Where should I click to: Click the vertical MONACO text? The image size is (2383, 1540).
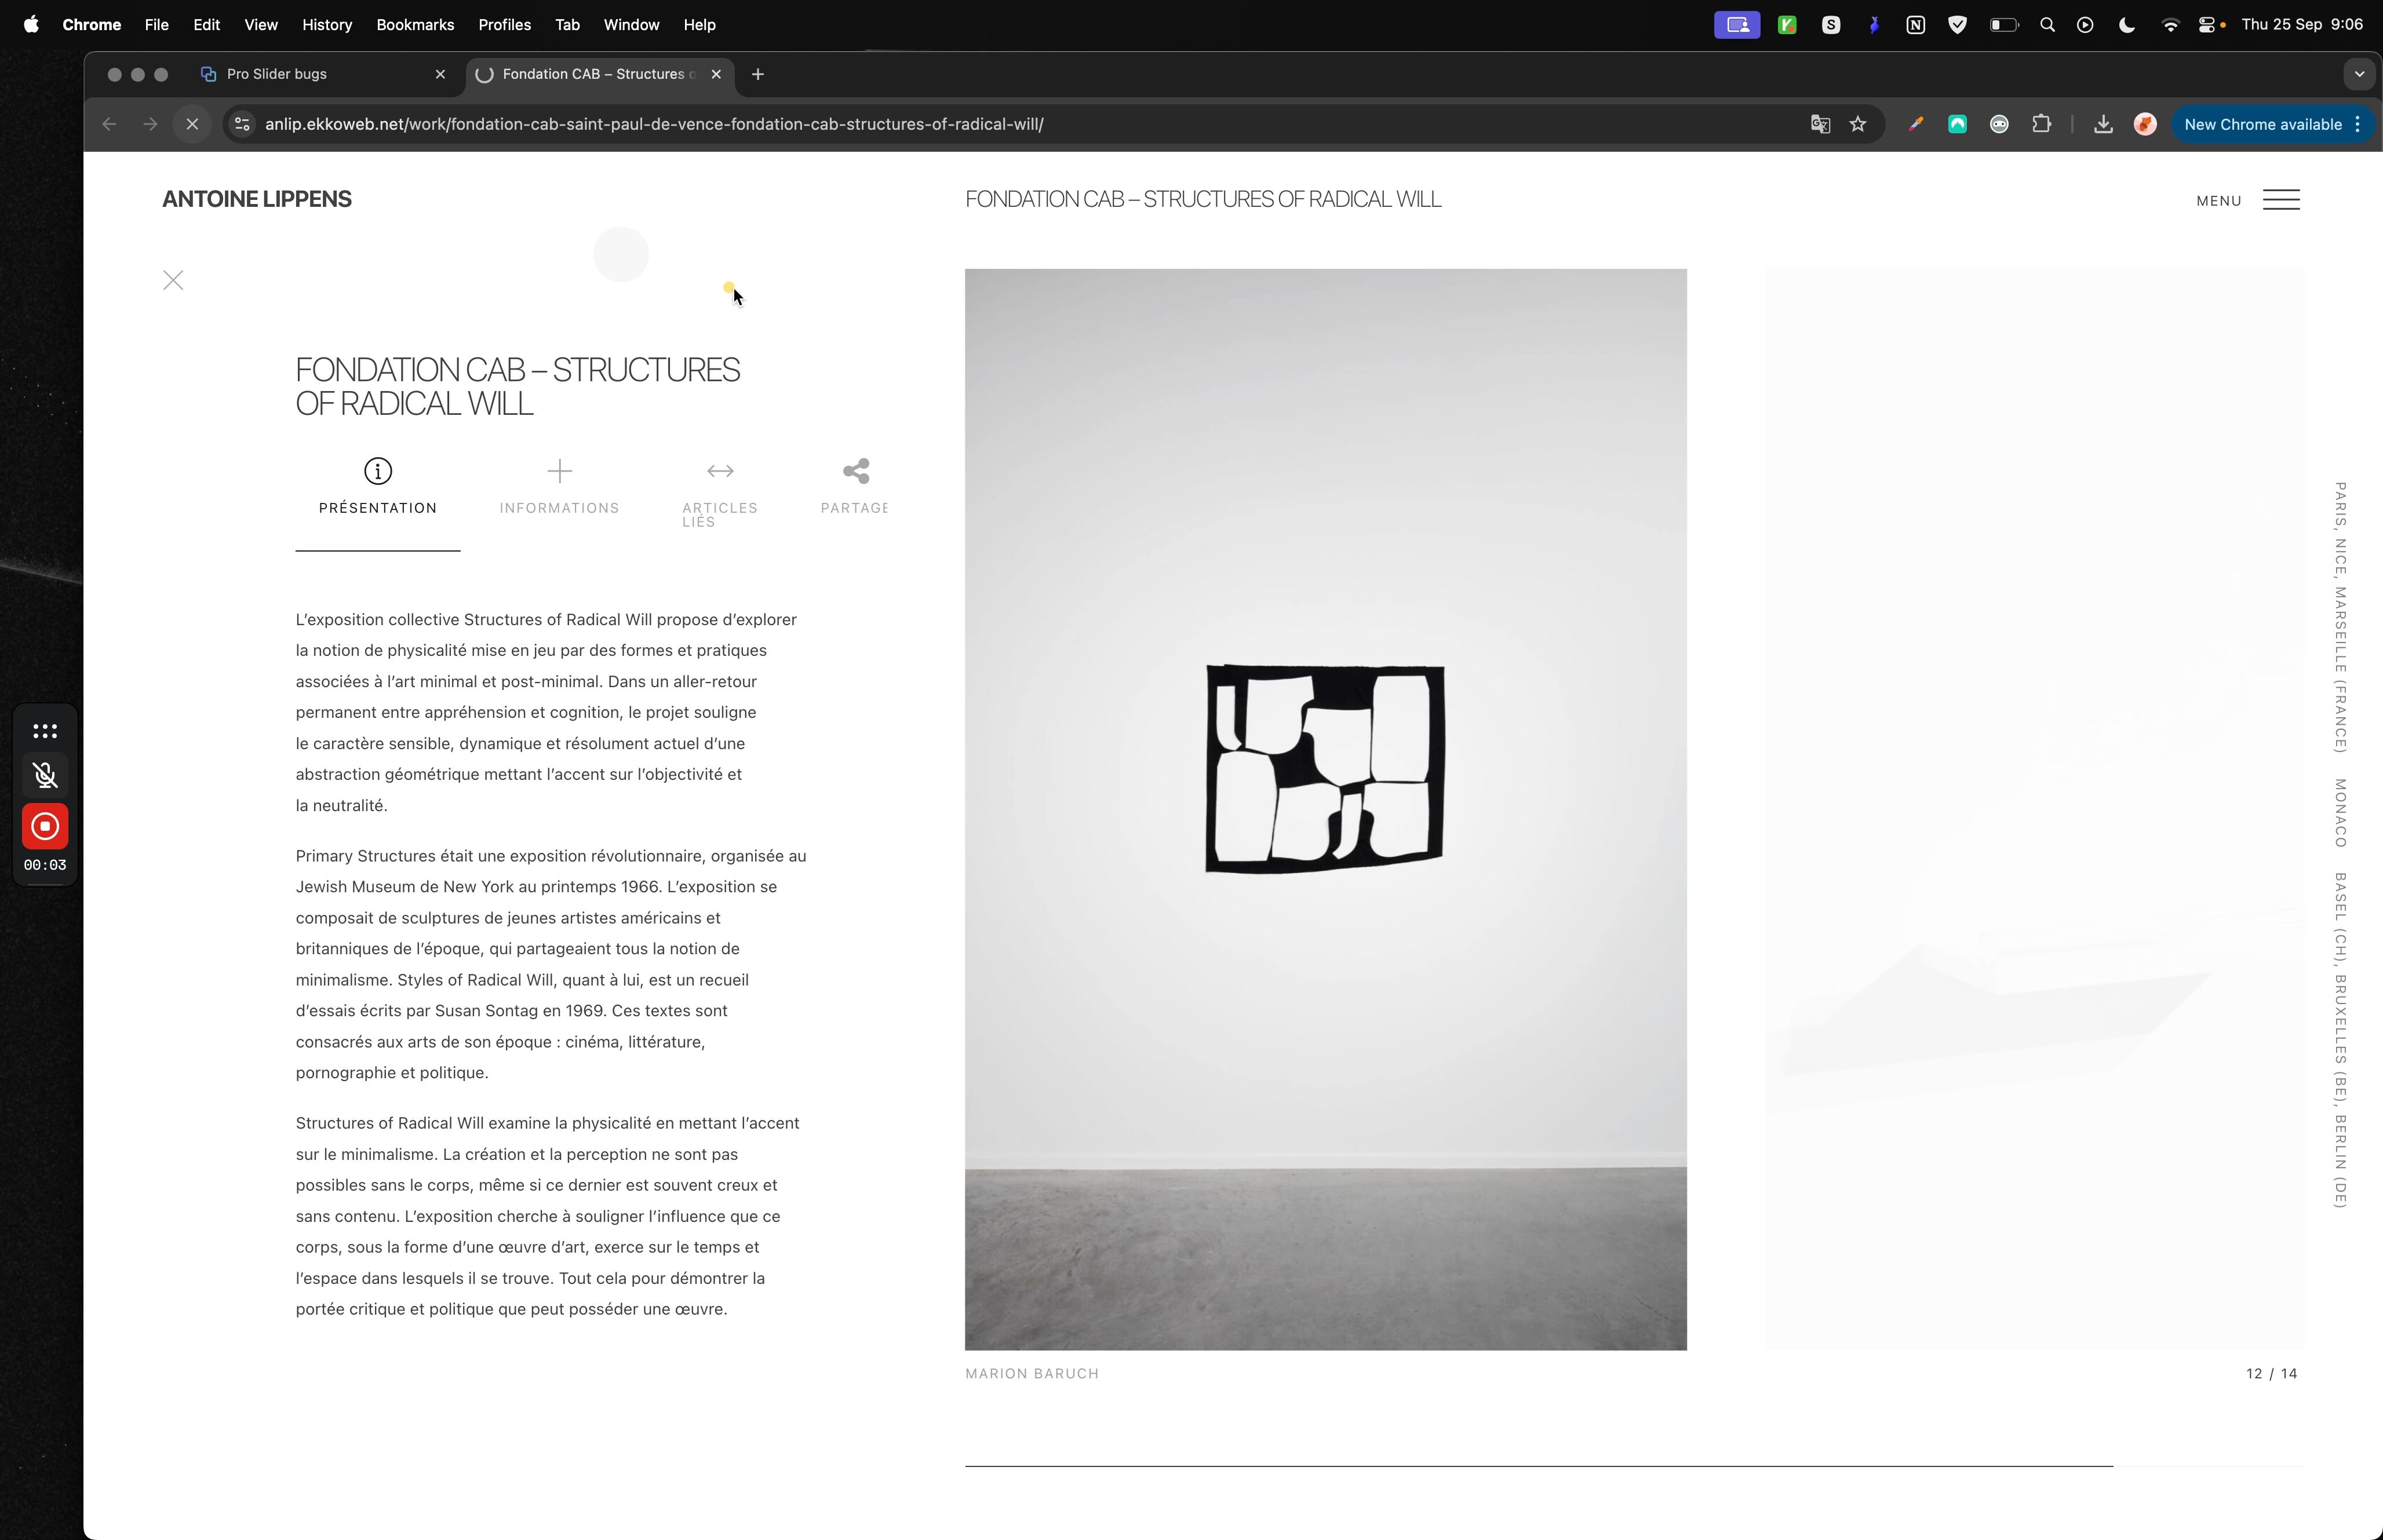tap(2340, 813)
